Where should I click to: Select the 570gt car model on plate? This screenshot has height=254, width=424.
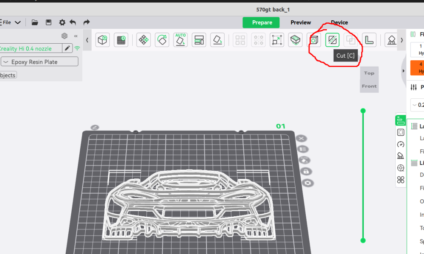[189, 205]
